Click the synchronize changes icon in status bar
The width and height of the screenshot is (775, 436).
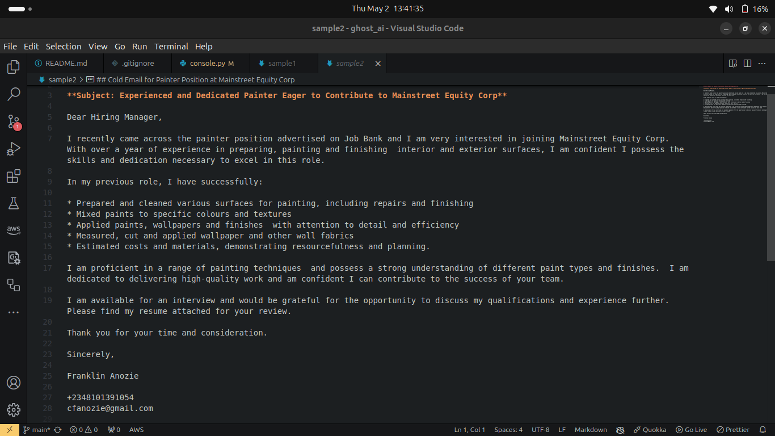(58, 430)
